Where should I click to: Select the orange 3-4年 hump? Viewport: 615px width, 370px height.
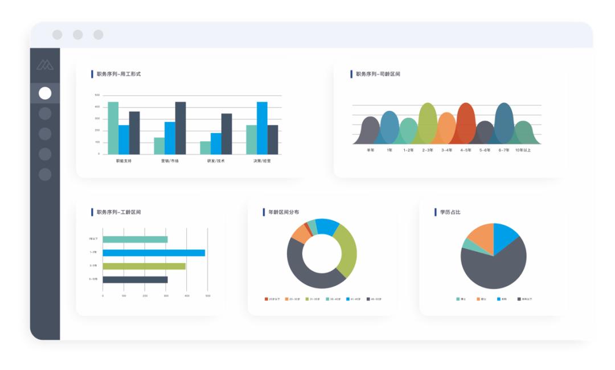(446, 129)
